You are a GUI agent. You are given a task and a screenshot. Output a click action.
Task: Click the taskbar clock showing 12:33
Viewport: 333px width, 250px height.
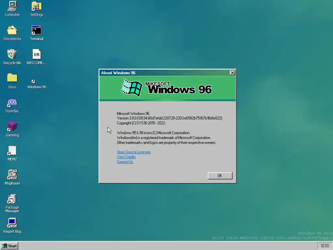(x=325, y=246)
